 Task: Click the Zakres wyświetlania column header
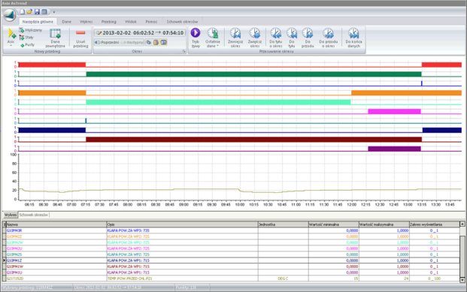(435, 224)
